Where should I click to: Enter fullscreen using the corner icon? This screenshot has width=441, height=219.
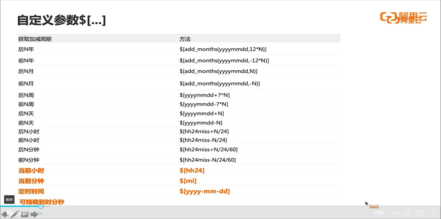(434, 213)
